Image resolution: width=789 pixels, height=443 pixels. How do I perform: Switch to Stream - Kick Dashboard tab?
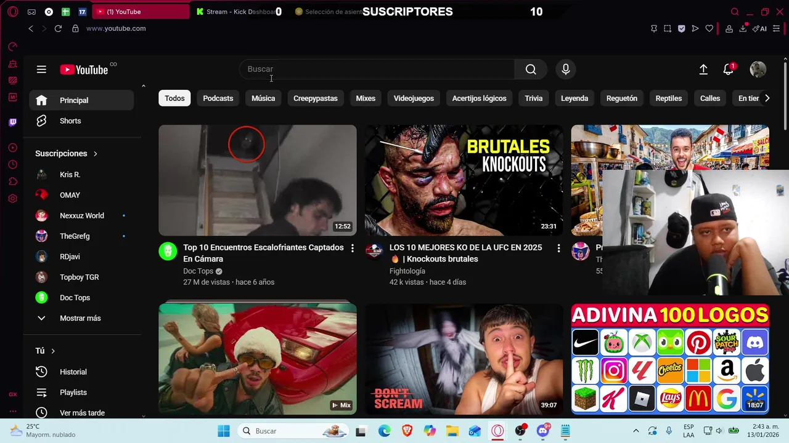tap(237, 12)
